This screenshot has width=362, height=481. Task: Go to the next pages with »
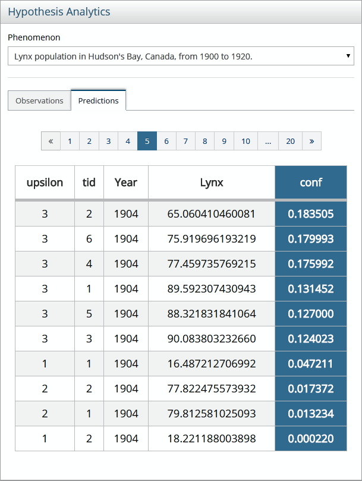(x=311, y=141)
